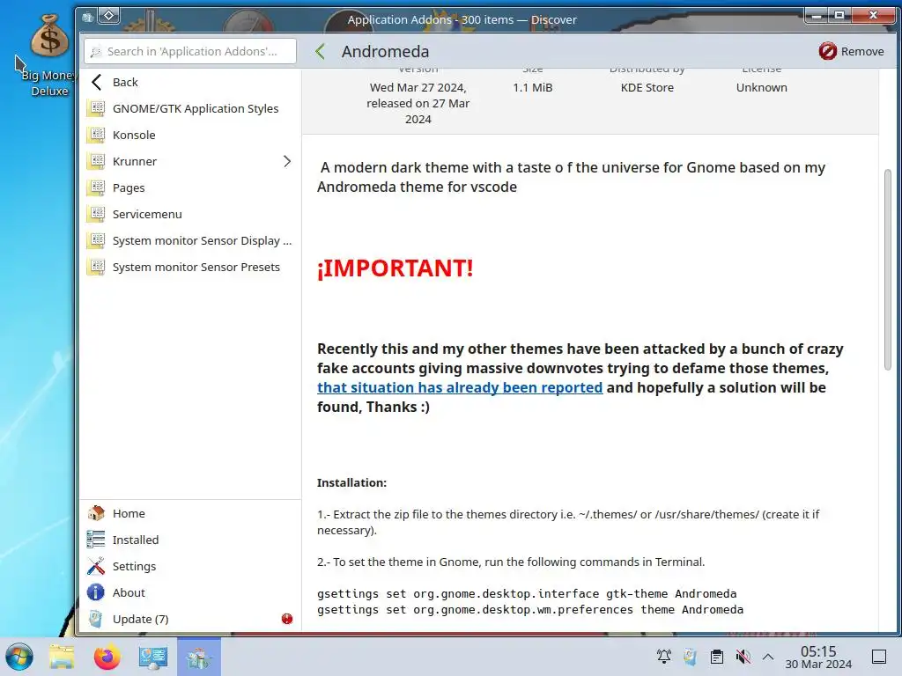
Task: Open the notifications bell in the tray
Action: click(x=664, y=657)
